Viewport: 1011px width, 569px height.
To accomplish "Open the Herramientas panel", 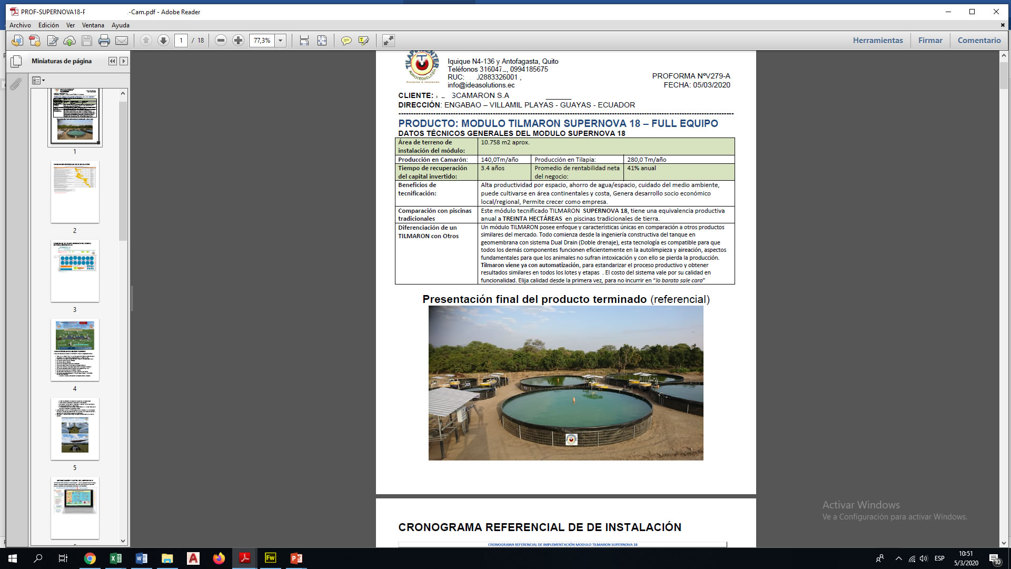I will (878, 41).
